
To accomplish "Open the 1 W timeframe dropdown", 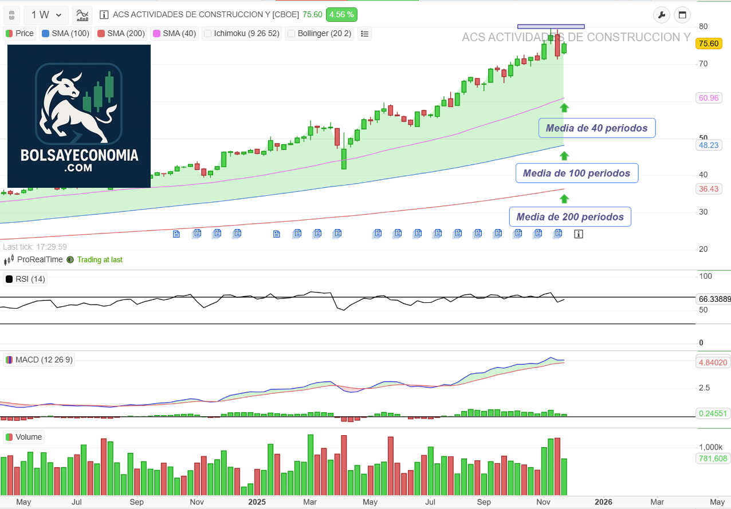I will [46, 15].
